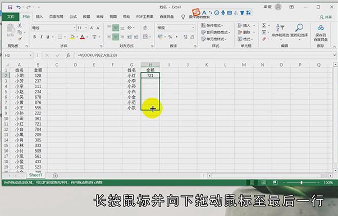Click the increase indent icon
The width and height of the screenshot is (338, 216).
tap(136, 37)
